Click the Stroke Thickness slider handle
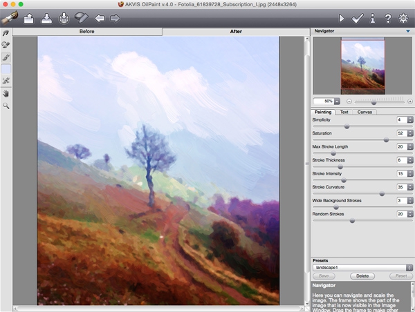The image size is (415, 312). coord(340,167)
